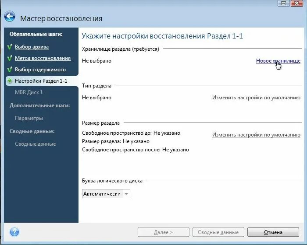Click the Новое хранилище link
Image resolution: width=307 pixels, height=245 pixels.
[278, 61]
